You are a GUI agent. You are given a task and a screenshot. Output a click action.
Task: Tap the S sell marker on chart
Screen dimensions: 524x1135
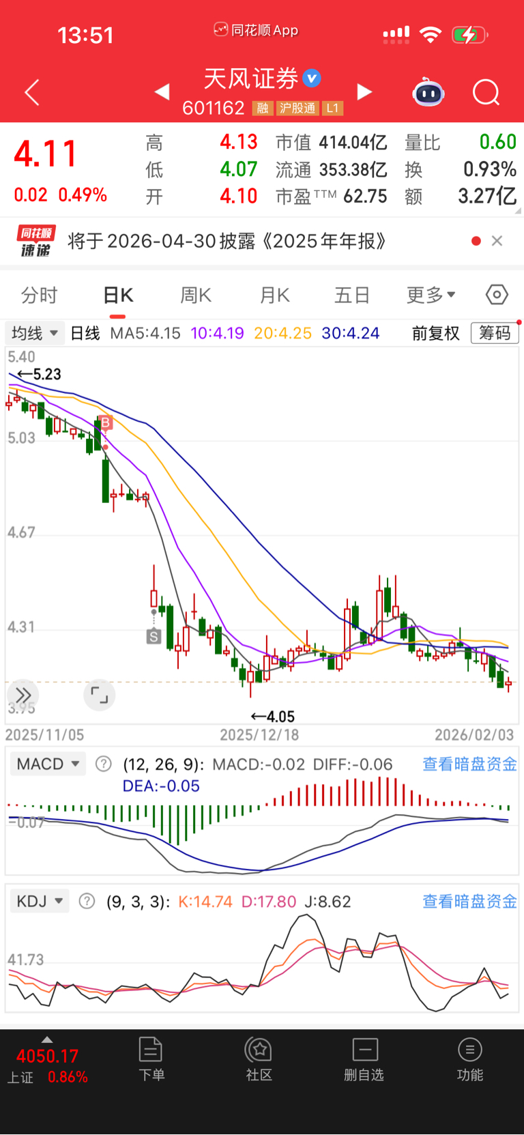pyautogui.click(x=154, y=637)
